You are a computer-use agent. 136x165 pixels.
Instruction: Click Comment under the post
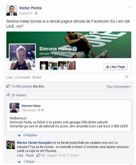tap(23, 77)
